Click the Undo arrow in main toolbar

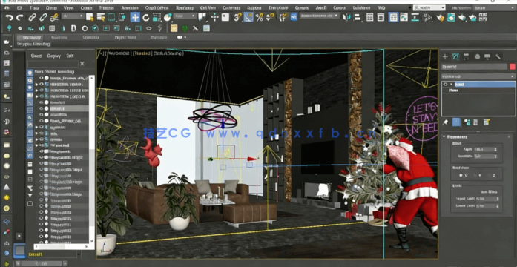point(9,17)
